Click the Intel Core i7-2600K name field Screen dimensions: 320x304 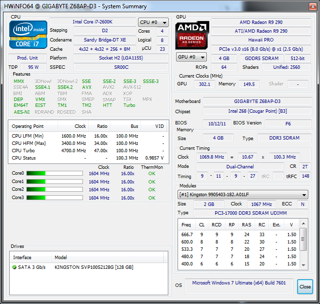point(93,22)
